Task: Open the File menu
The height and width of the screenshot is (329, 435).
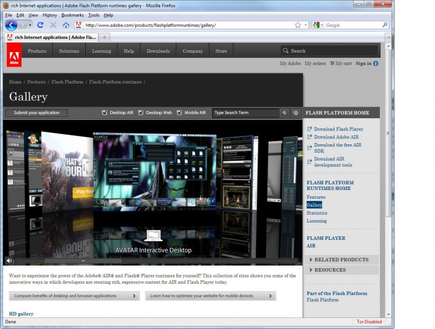Action: pos(9,15)
